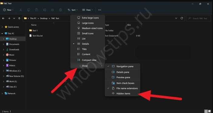Click TWC Test in breadcrumb path
213x113 pixels.
point(55,18)
